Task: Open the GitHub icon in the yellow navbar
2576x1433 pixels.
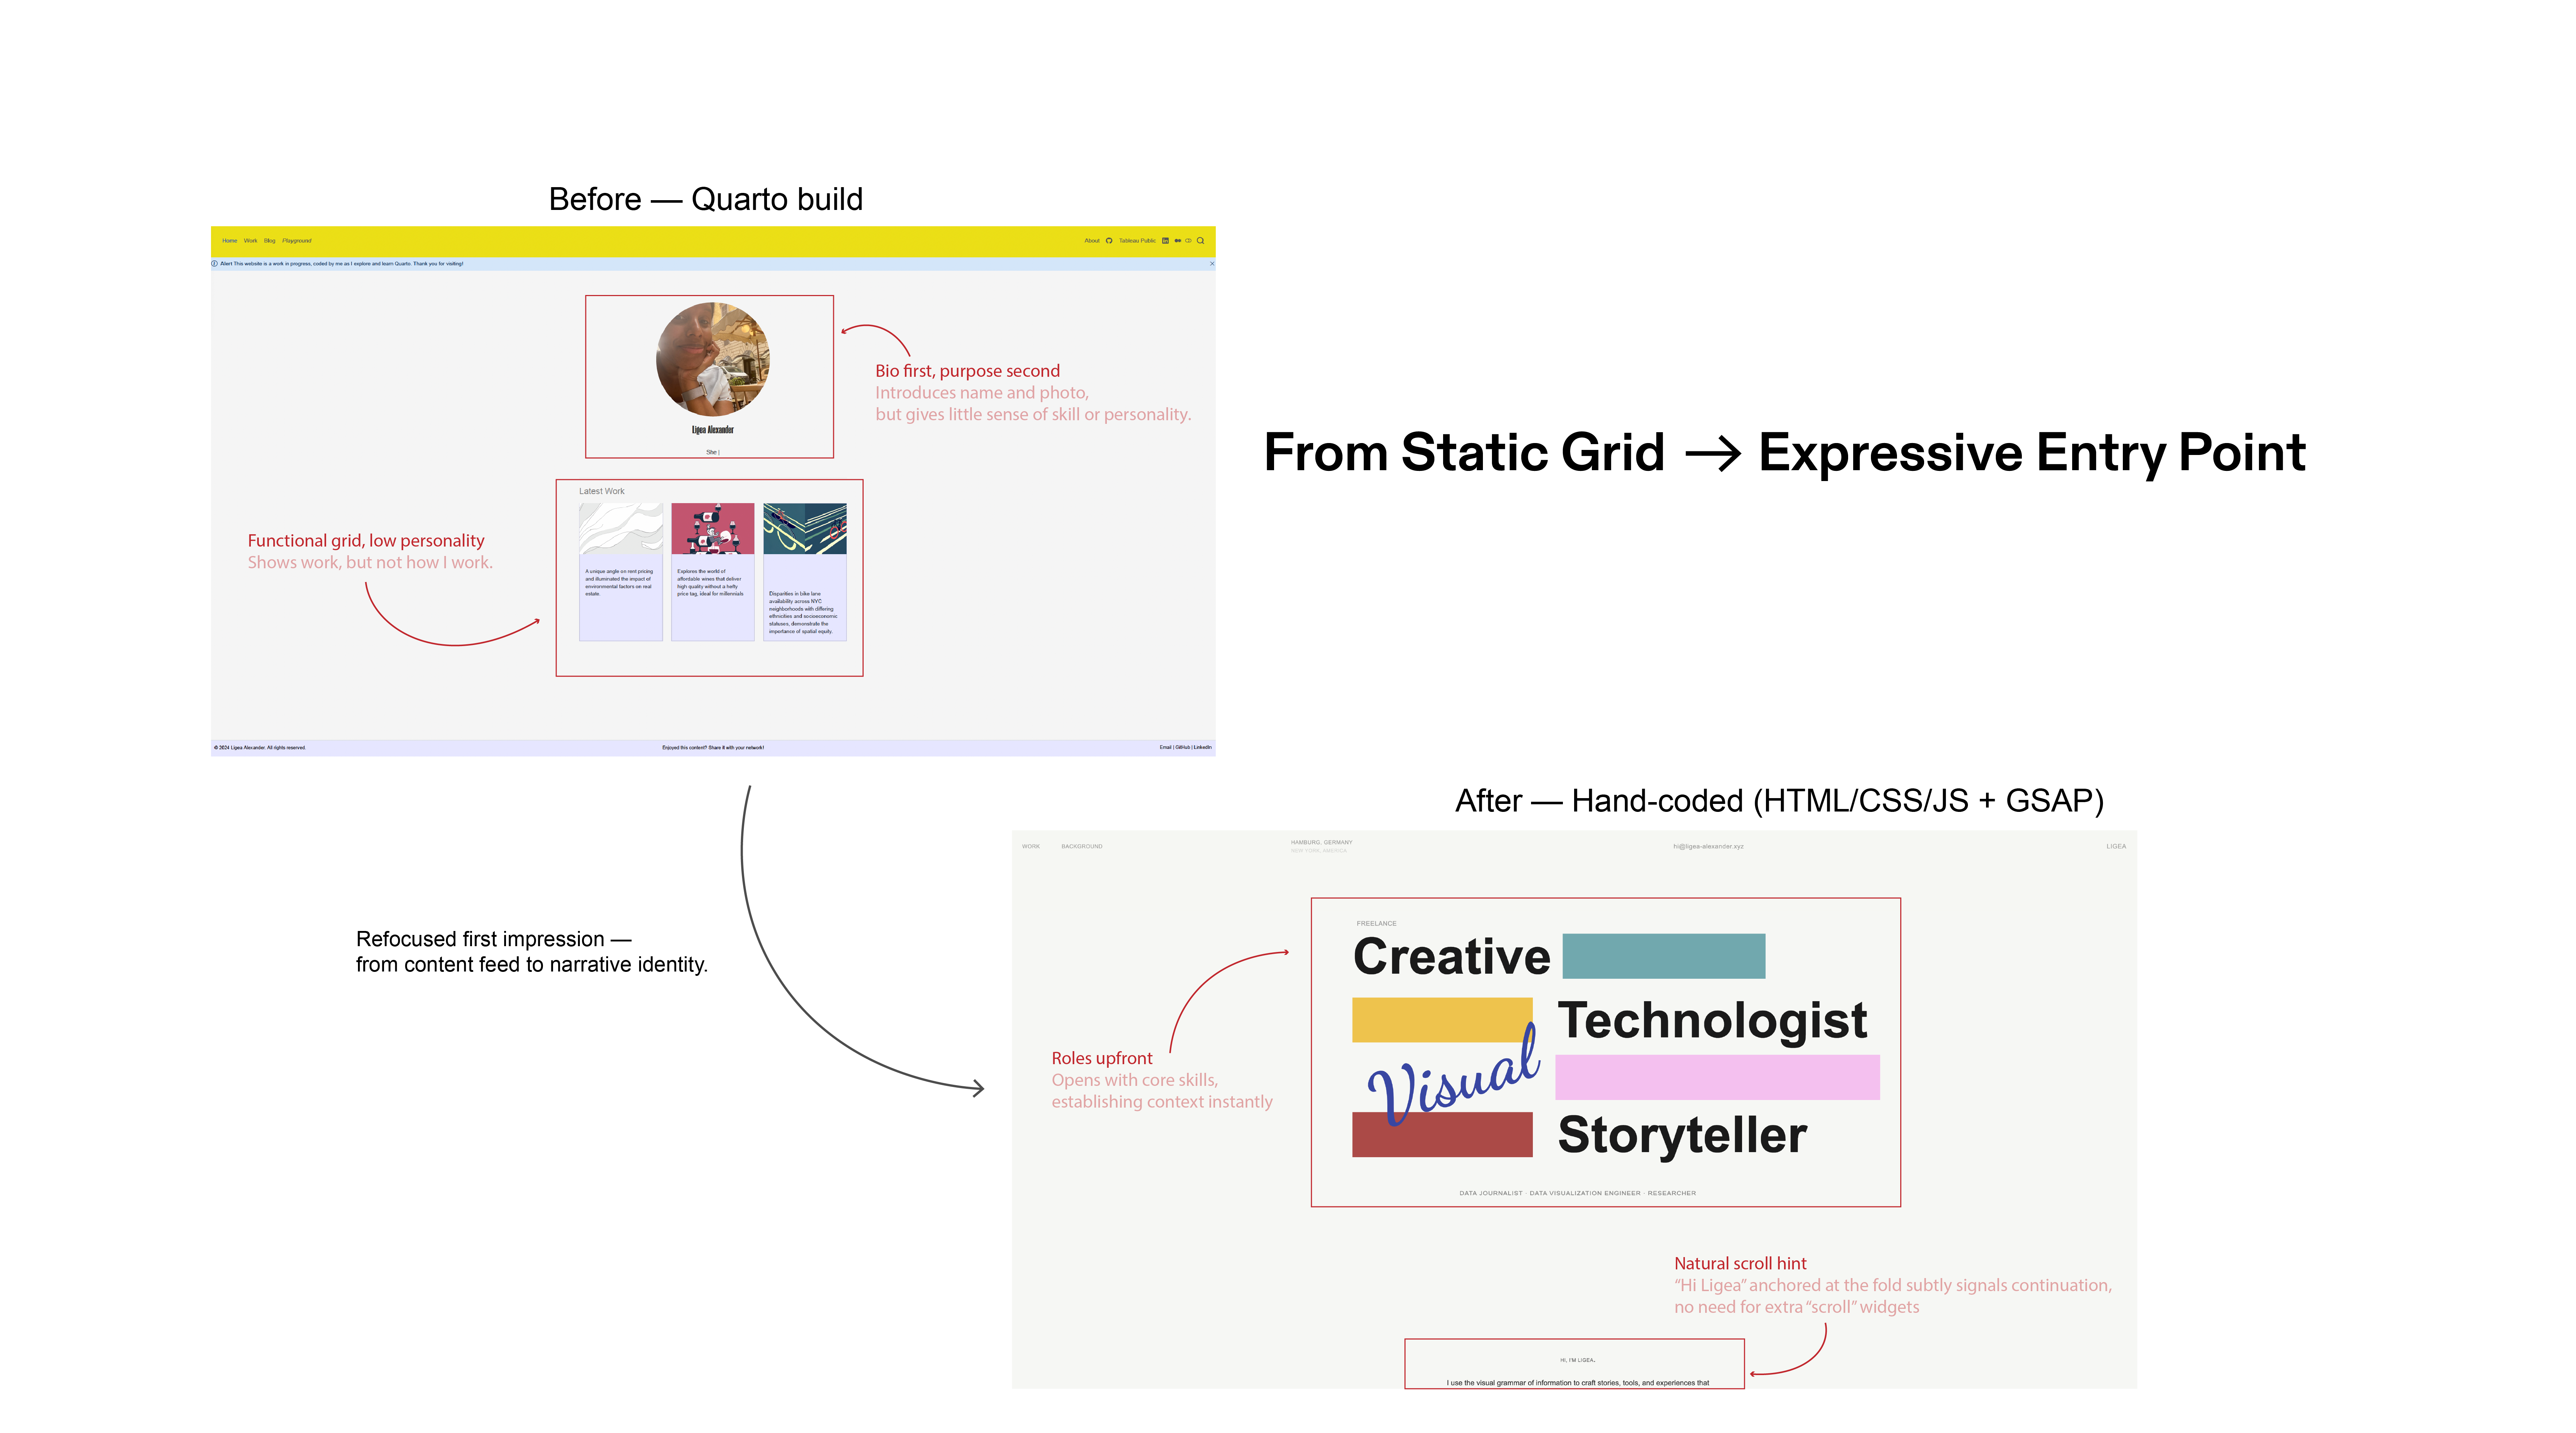Action: [1109, 240]
